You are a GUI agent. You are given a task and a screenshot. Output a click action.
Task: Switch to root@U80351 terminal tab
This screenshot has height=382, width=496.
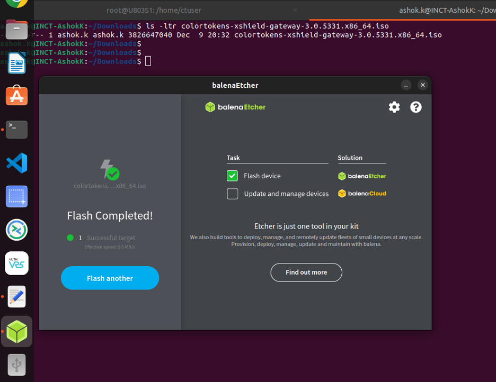(153, 10)
